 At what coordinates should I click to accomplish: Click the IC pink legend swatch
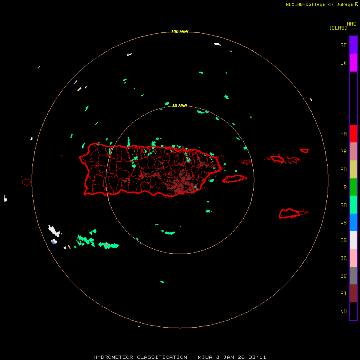353,258
